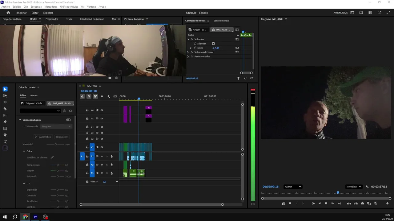Click the Restablecer button
The image size is (394, 221).
click(x=62, y=137)
